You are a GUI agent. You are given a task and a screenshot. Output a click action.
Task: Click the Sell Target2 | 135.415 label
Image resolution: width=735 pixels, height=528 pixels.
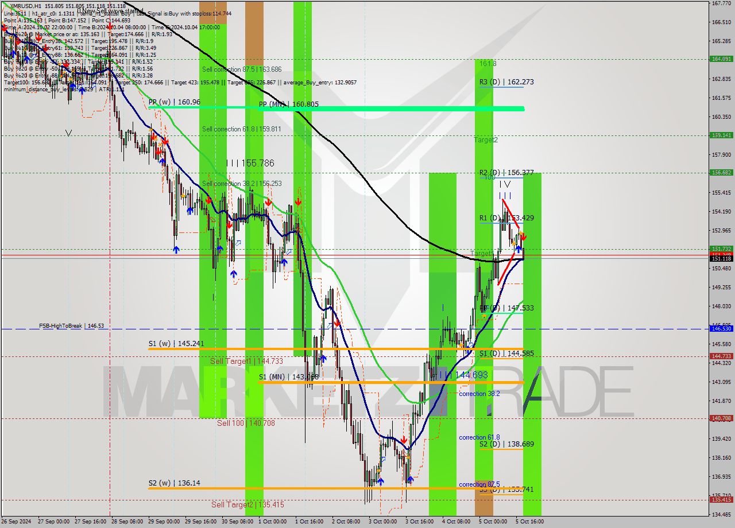click(247, 504)
